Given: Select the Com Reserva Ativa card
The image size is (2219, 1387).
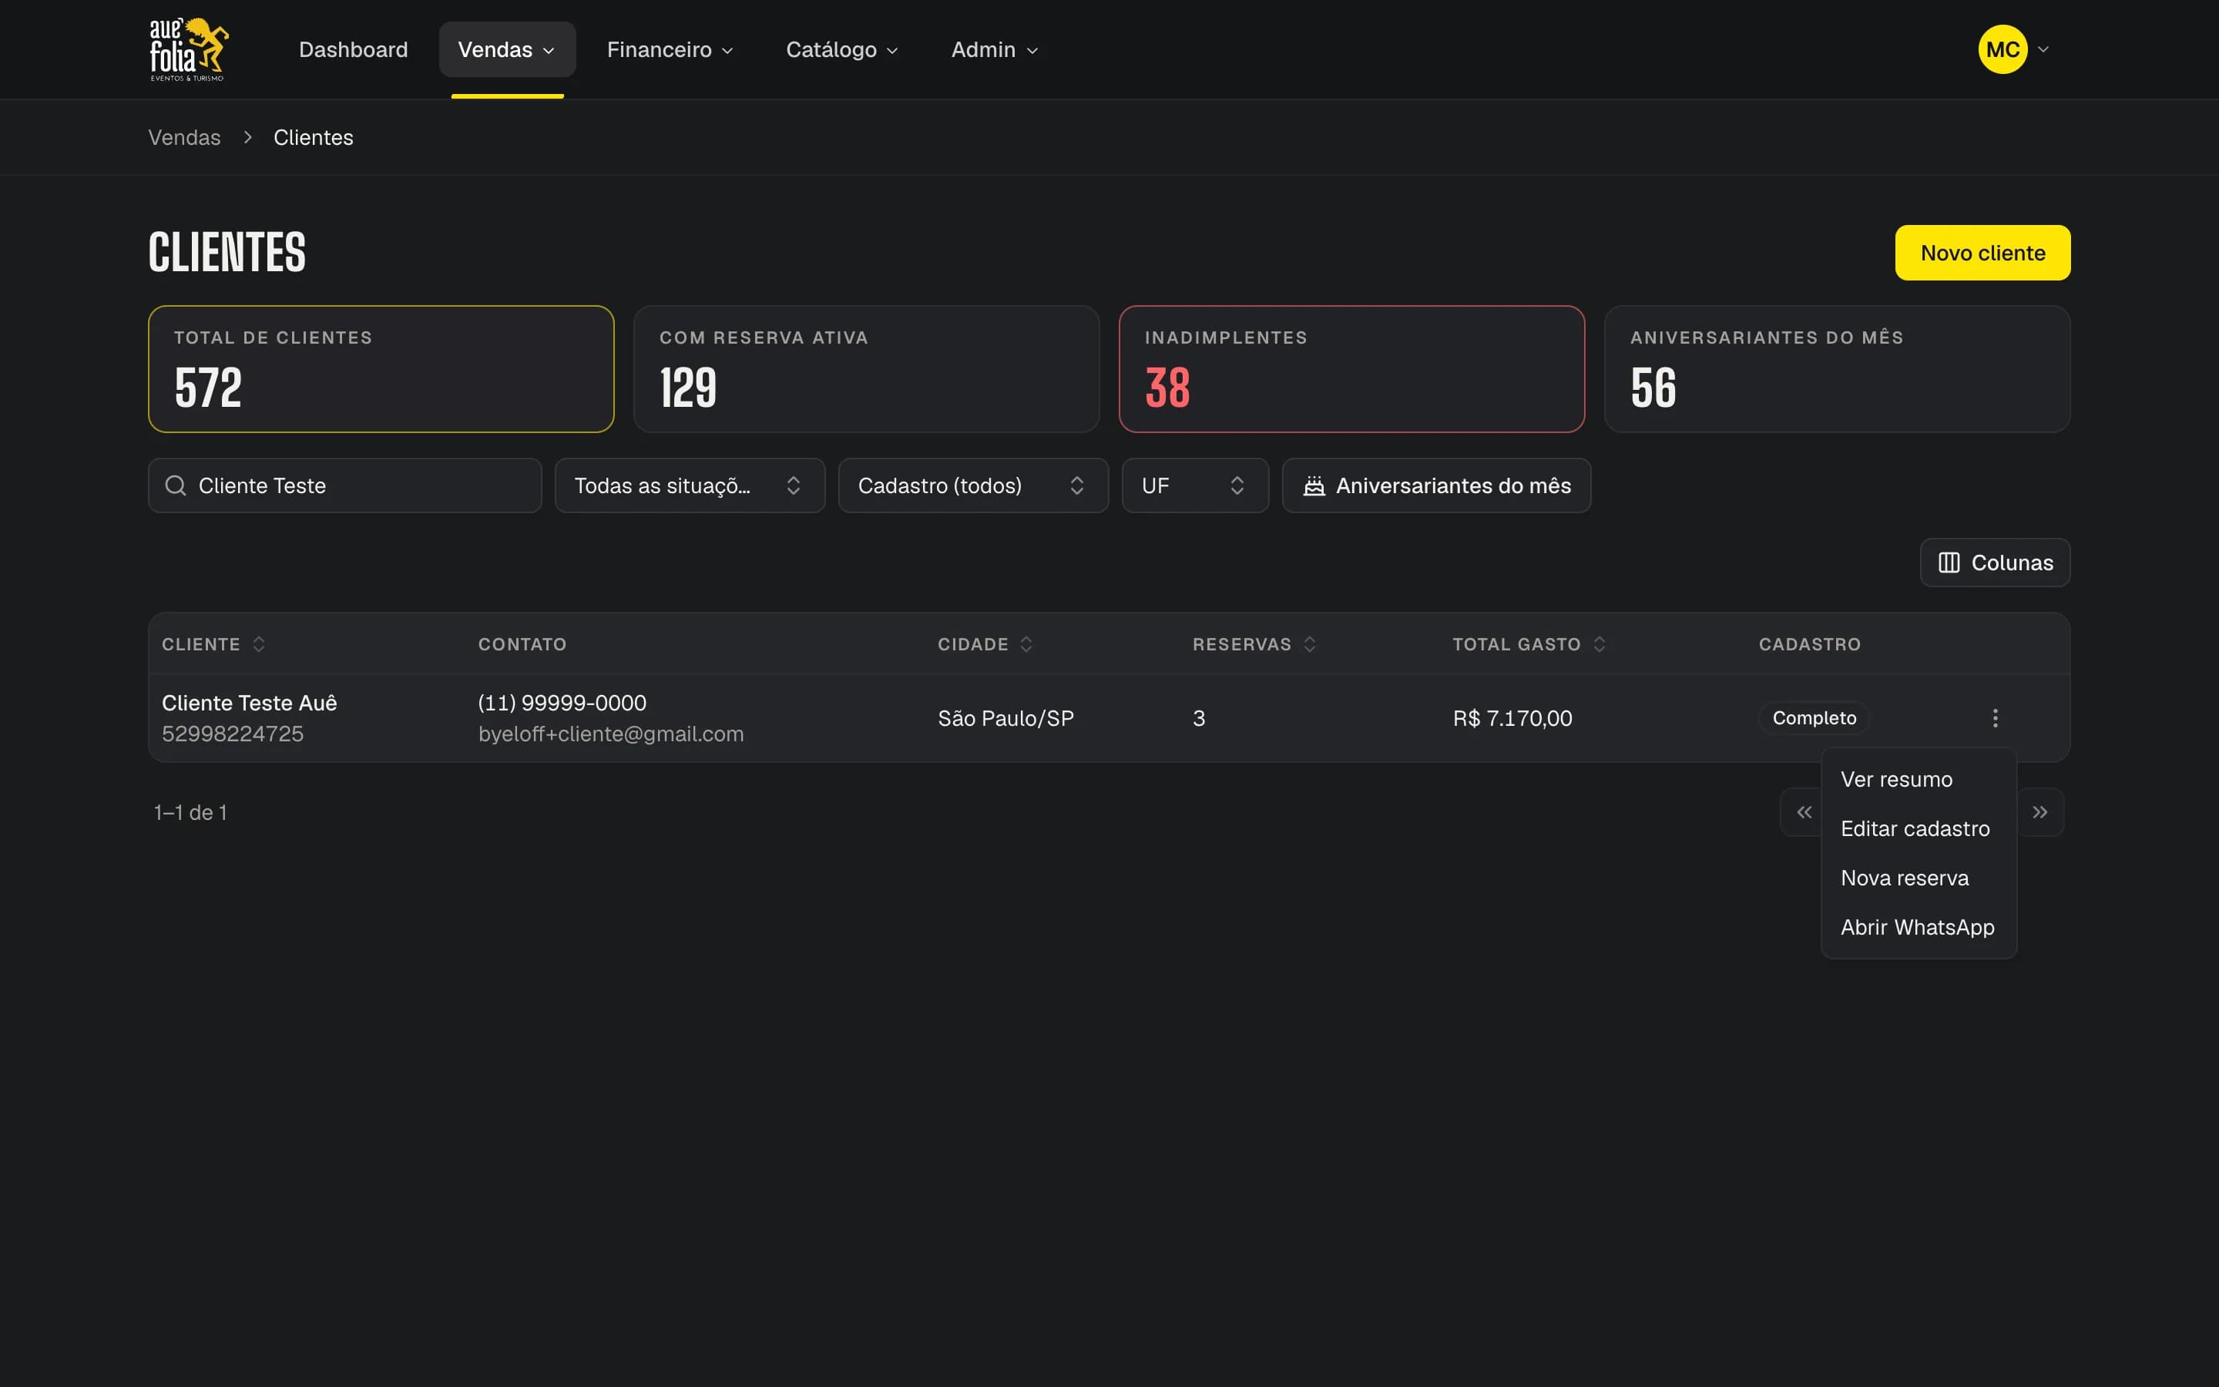Looking at the screenshot, I should pos(867,369).
